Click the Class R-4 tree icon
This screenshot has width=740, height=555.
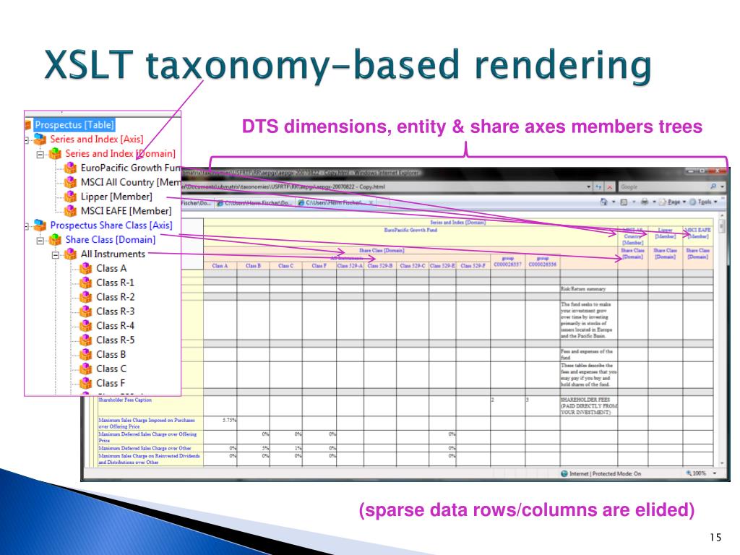(x=85, y=326)
